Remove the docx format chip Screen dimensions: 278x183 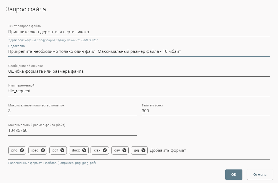84,150
